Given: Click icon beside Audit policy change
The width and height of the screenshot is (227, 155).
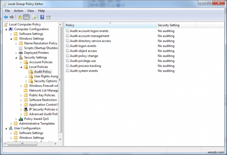Looking at the screenshot, I should click(68, 56).
